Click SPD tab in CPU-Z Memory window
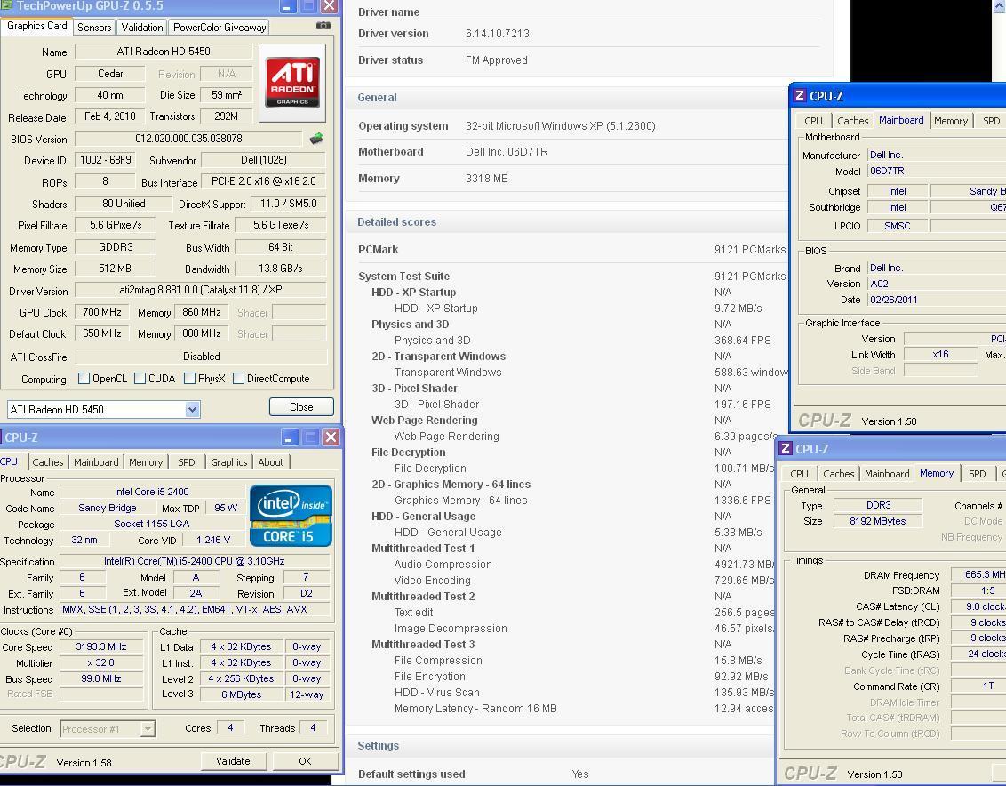The width and height of the screenshot is (1006, 786). pyautogui.click(x=978, y=474)
